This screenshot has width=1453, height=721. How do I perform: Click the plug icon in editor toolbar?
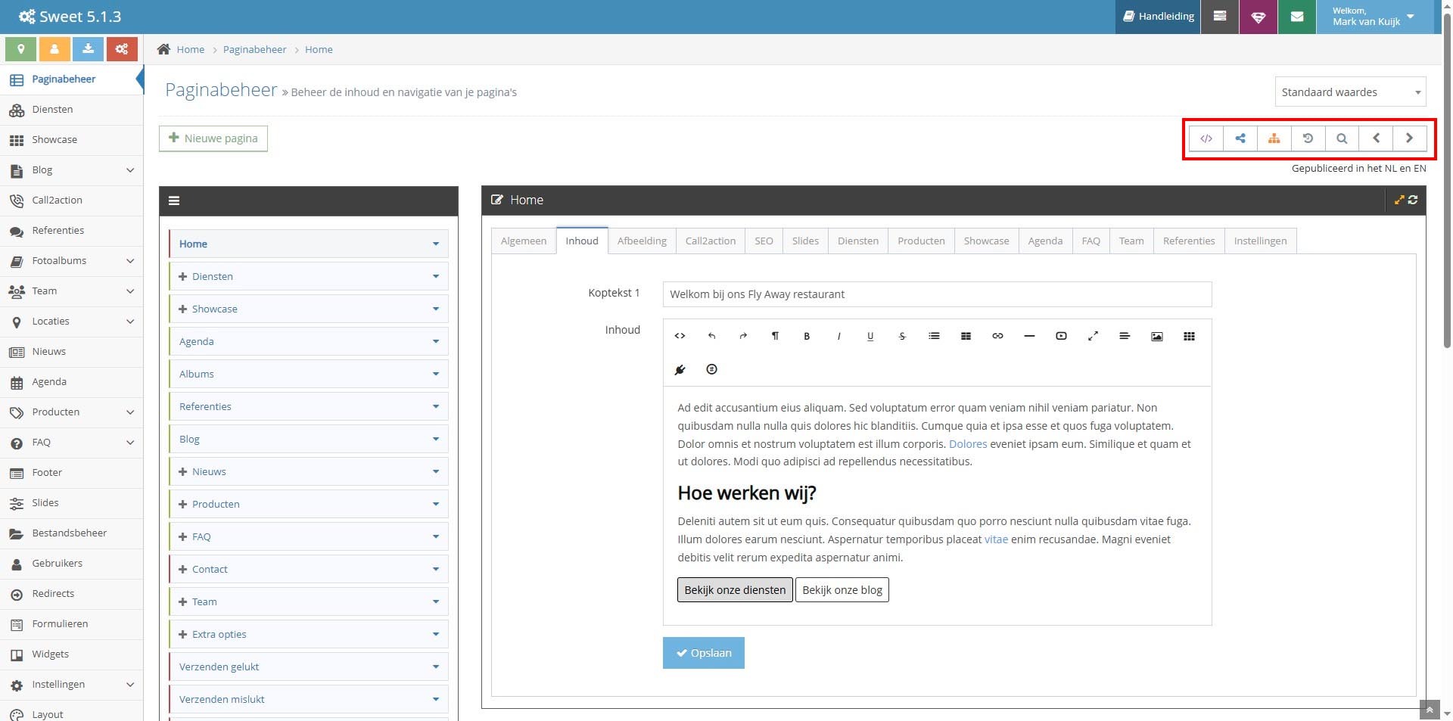pos(680,369)
